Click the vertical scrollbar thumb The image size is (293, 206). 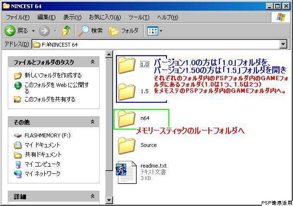pyautogui.click(x=109, y=114)
